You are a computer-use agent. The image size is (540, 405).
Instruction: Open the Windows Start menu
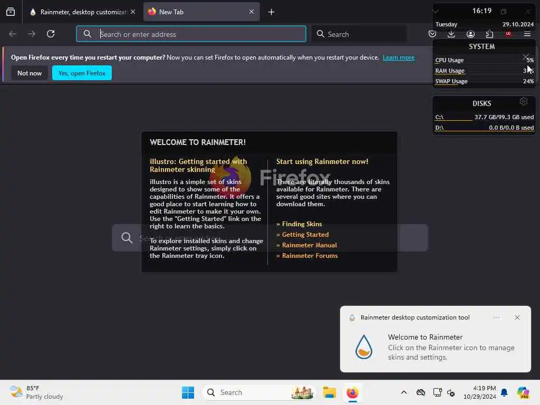tap(188, 392)
